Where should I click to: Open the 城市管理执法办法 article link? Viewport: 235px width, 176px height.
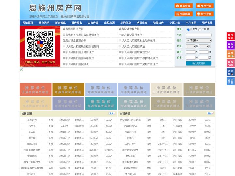73,29
